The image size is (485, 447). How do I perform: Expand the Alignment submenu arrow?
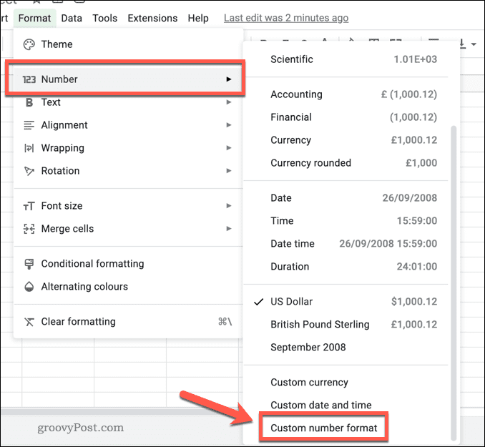pos(229,125)
